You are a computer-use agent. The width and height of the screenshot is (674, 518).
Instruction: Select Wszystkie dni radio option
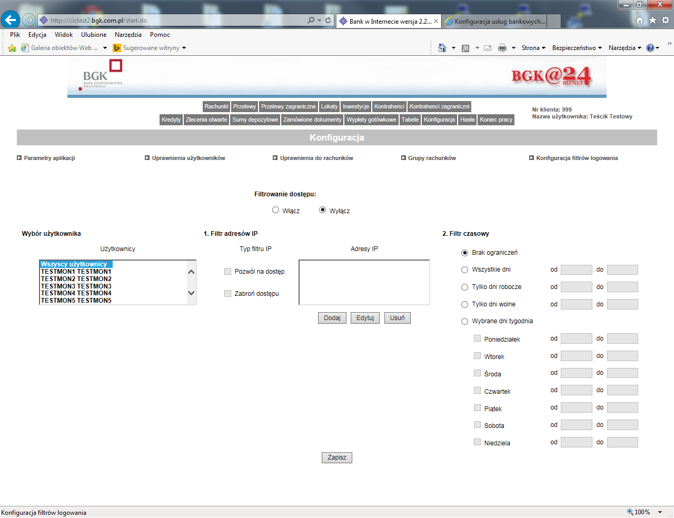464,270
